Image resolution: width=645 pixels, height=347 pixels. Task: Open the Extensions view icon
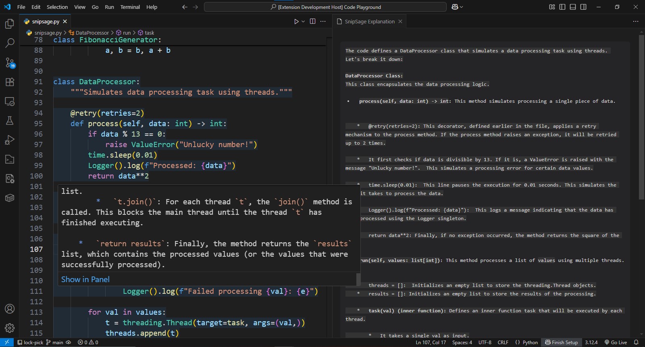pyautogui.click(x=10, y=82)
